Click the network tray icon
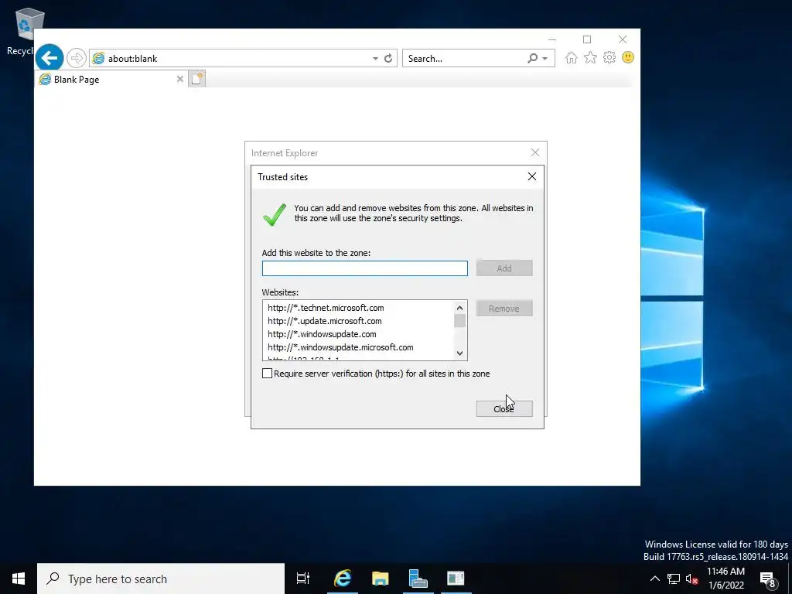 (x=674, y=579)
